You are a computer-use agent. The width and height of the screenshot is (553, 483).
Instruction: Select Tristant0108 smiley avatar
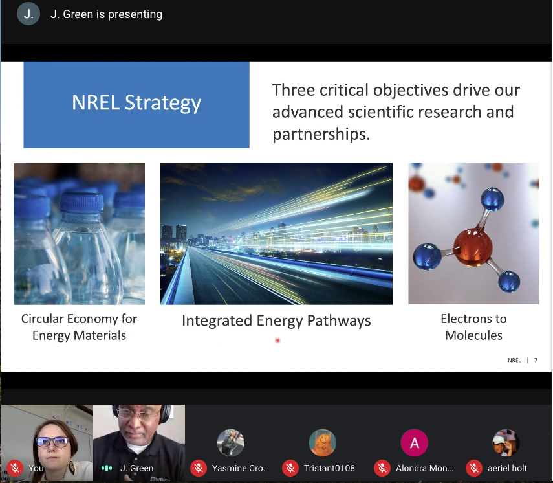pos(322,443)
